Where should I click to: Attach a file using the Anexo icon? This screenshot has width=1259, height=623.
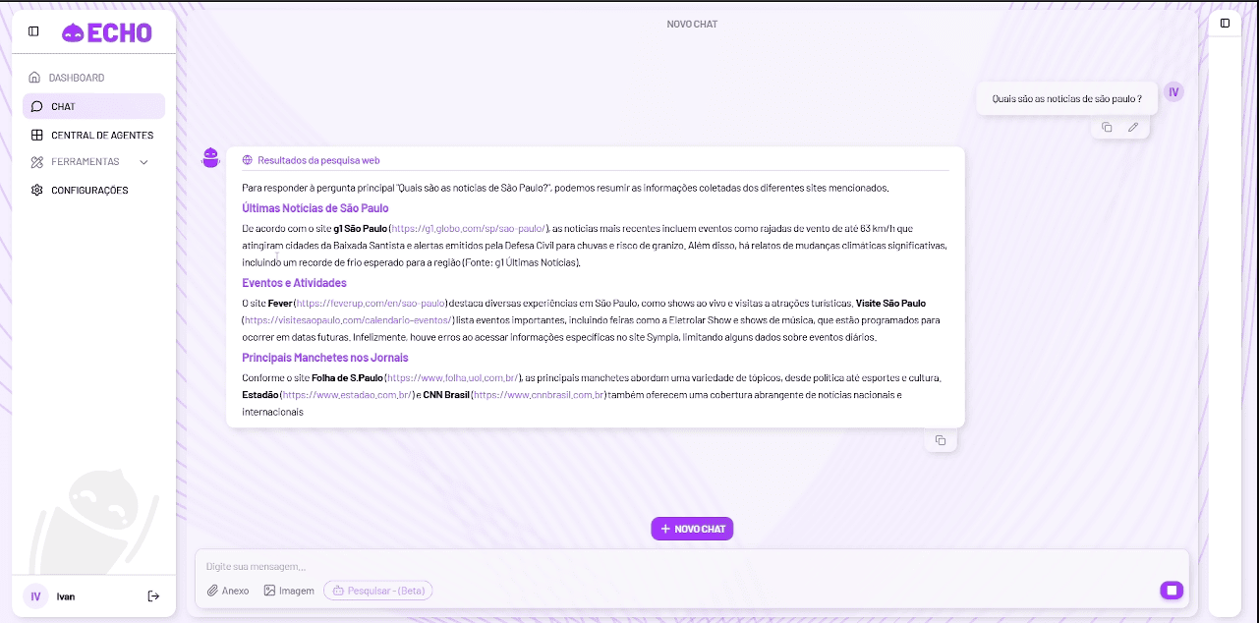[x=227, y=590]
